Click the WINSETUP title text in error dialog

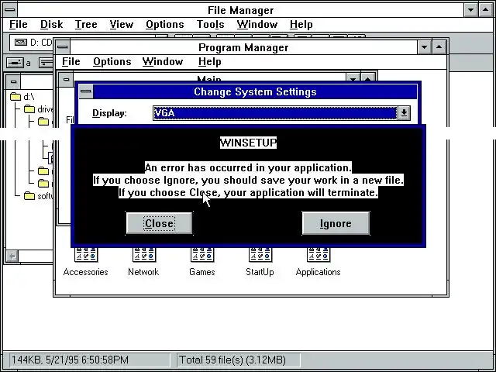[x=248, y=143]
